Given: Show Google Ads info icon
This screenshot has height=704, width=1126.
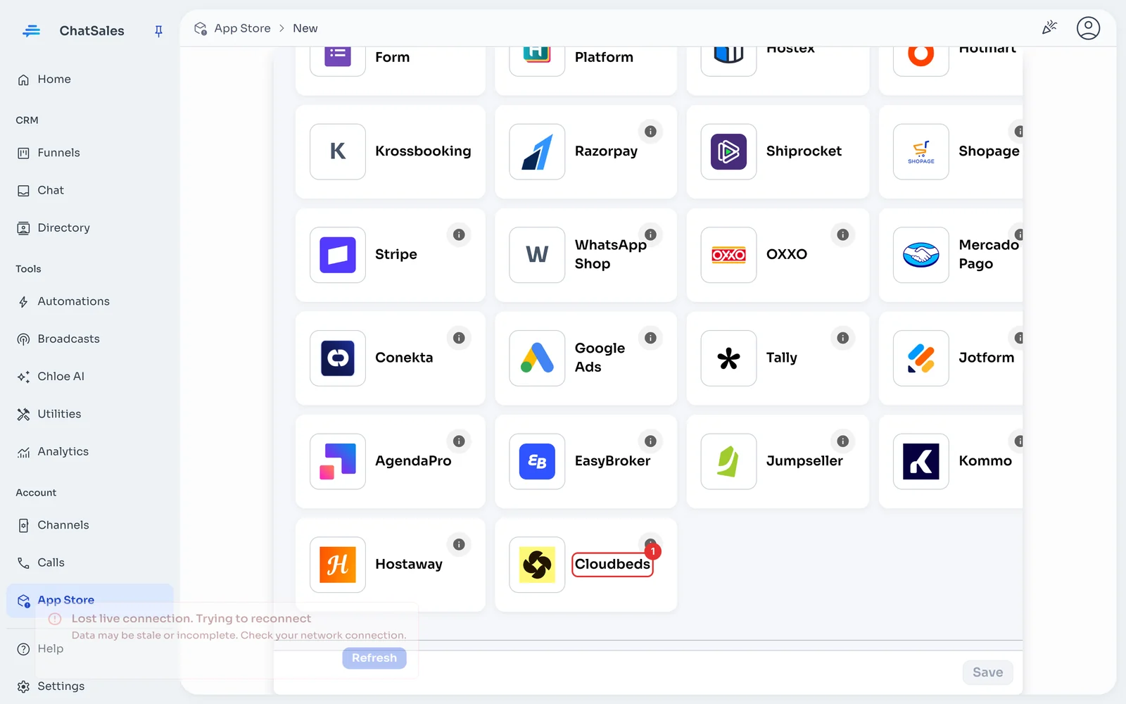Looking at the screenshot, I should click(650, 339).
